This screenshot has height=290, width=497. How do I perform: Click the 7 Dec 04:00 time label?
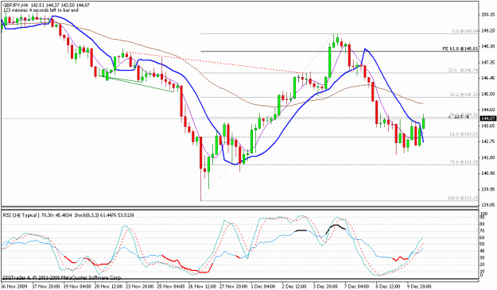[x=357, y=287]
